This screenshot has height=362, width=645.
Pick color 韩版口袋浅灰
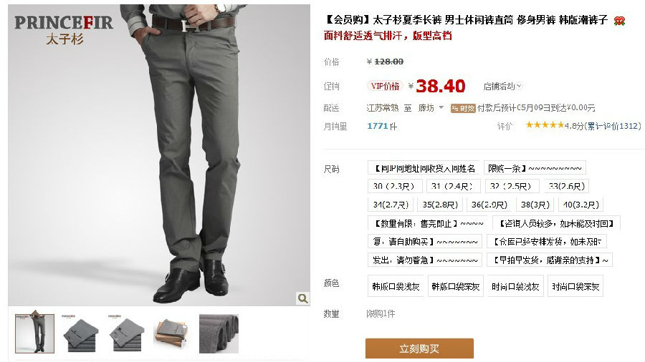[396, 286]
